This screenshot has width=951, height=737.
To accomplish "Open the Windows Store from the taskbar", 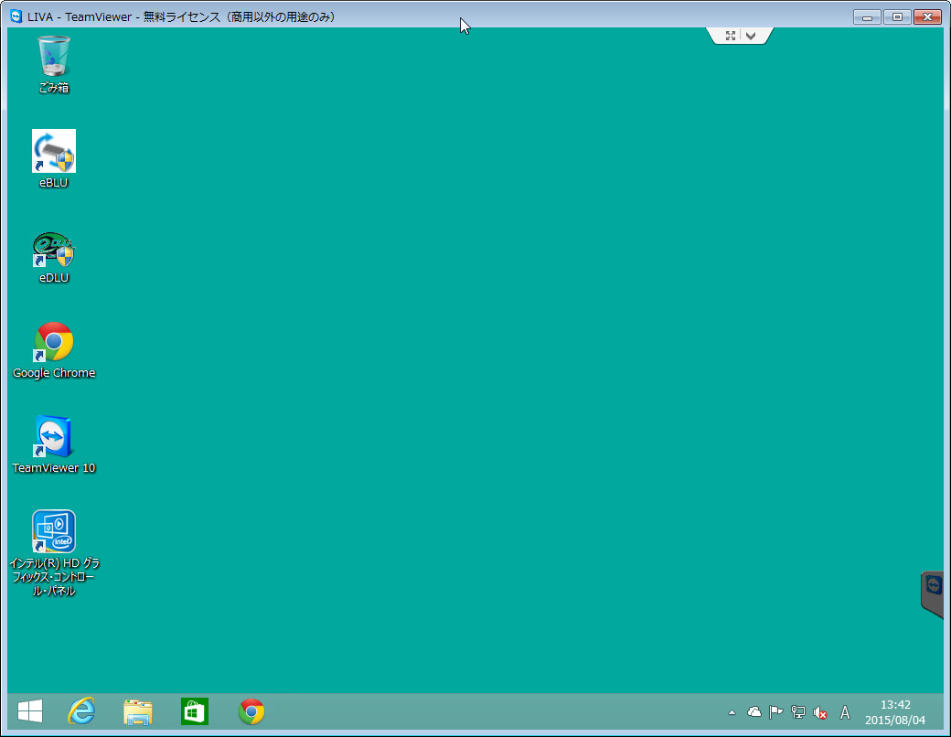I will point(195,710).
